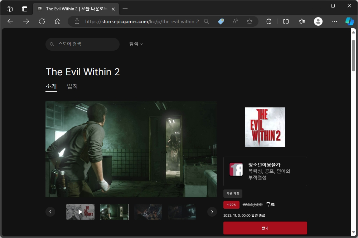
Task: Maximize the browser window
Action: point(333,6)
